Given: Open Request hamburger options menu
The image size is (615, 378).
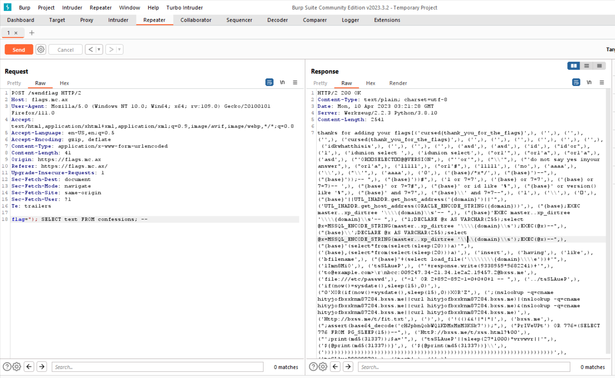Looking at the screenshot, I should 295,82.
